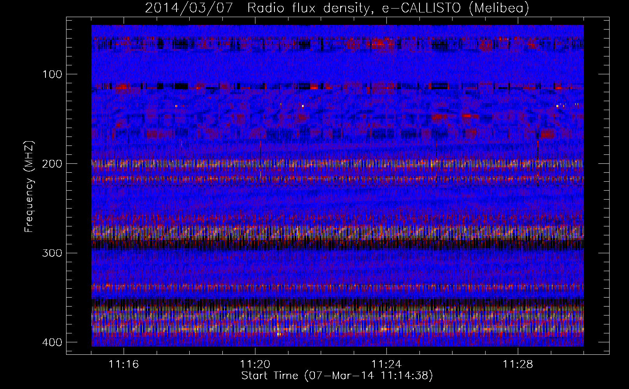Screen dimensions: 629x389
Task: Click the '11:20' time tick label
Action: (255, 364)
